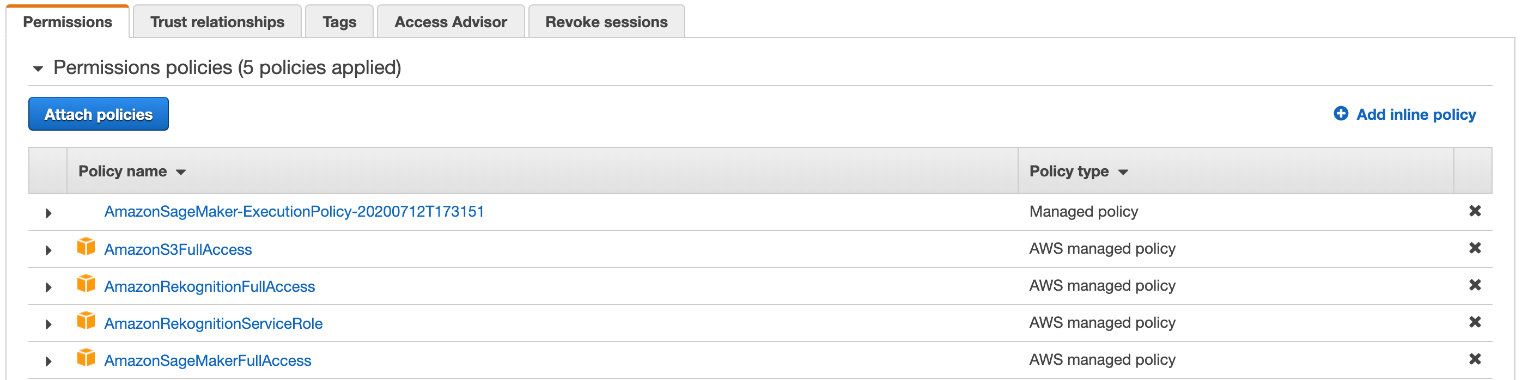Open the AmazonRekognitionServiceRole policy link

[x=214, y=323]
